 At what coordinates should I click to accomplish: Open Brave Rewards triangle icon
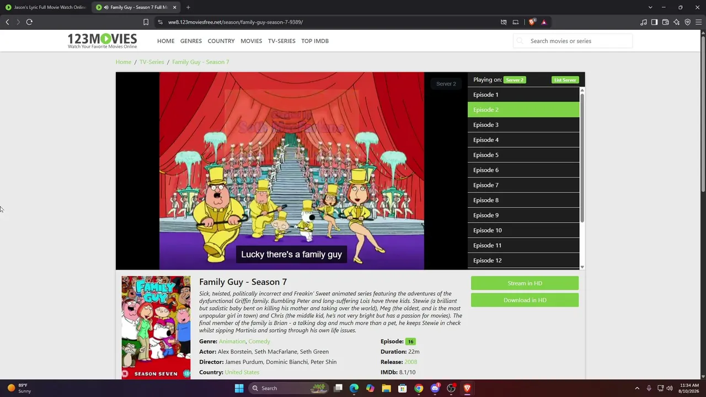(544, 22)
